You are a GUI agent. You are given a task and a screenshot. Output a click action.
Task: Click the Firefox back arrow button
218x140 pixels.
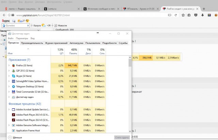point(4,15)
